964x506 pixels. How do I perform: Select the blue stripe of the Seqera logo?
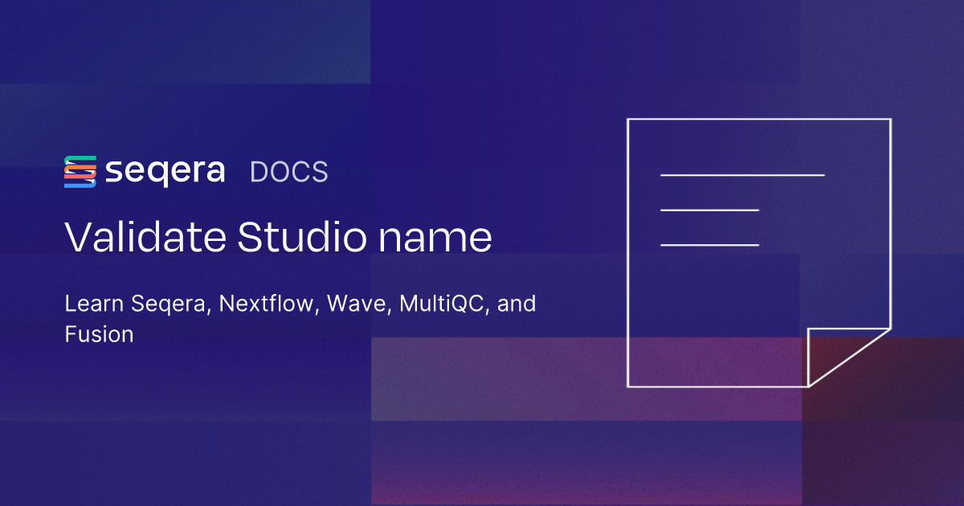pos(80,185)
